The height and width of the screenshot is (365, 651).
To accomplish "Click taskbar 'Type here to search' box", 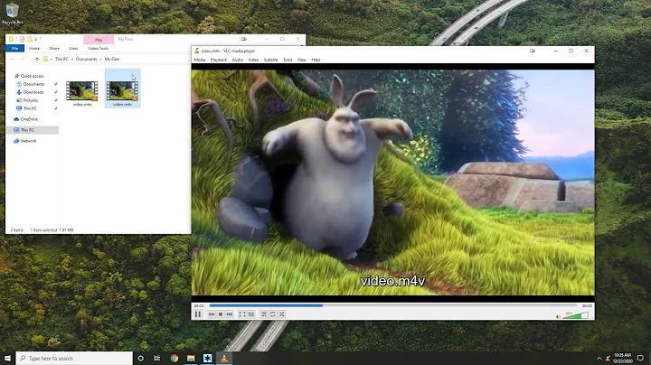I will click(74, 358).
